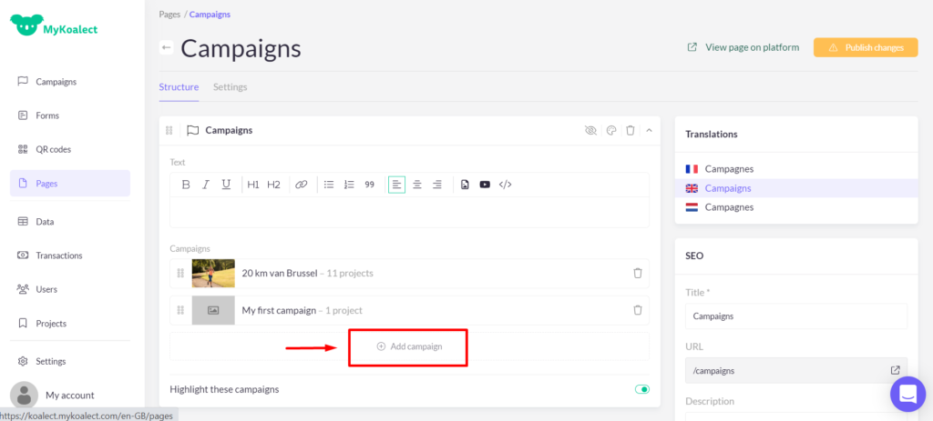Delete the Campaigns block with trash icon
The width and height of the screenshot is (933, 421).
(x=631, y=130)
